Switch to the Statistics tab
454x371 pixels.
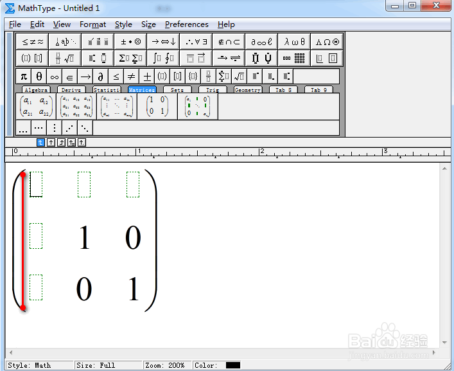coord(107,90)
